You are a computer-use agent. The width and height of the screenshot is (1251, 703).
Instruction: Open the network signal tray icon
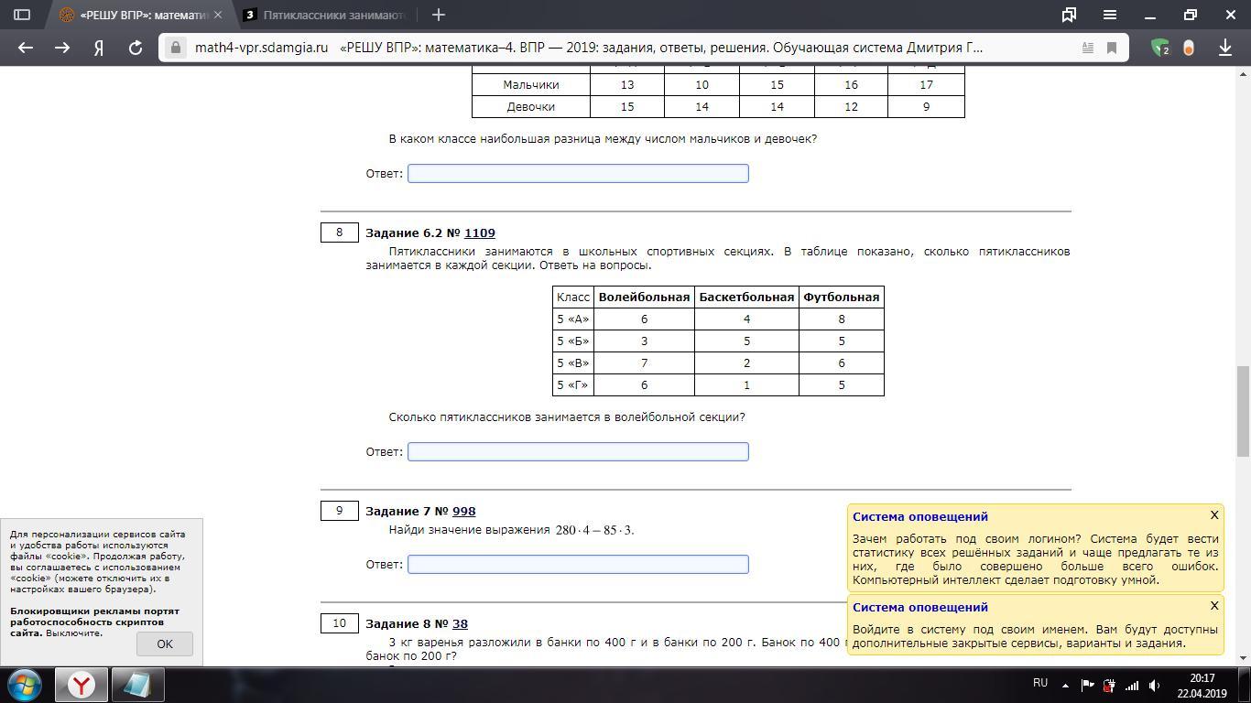(x=1132, y=685)
